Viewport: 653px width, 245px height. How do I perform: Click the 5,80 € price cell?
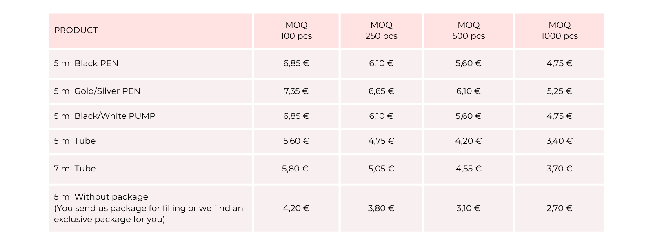point(295,169)
